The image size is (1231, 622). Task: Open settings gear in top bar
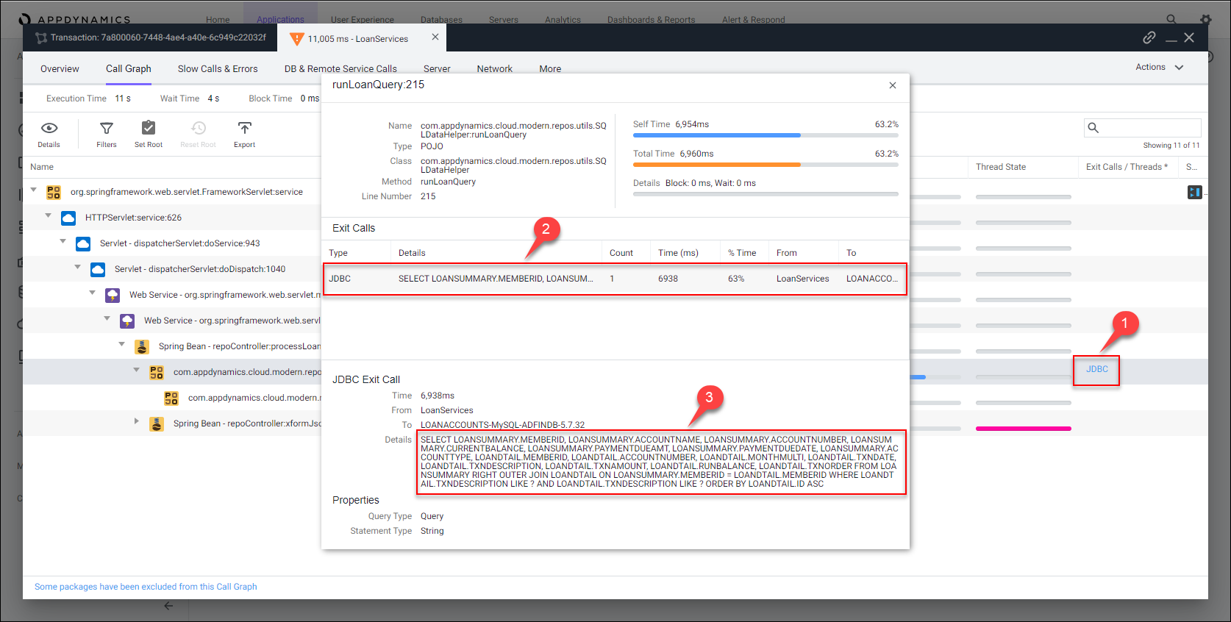(x=1205, y=19)
